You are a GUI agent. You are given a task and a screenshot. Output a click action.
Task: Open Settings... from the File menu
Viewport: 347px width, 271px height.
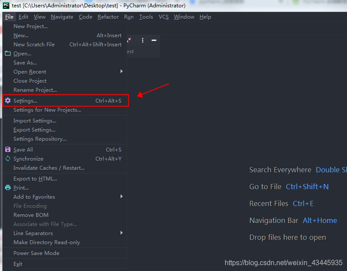pyautogui.click(x=65, y=101)
